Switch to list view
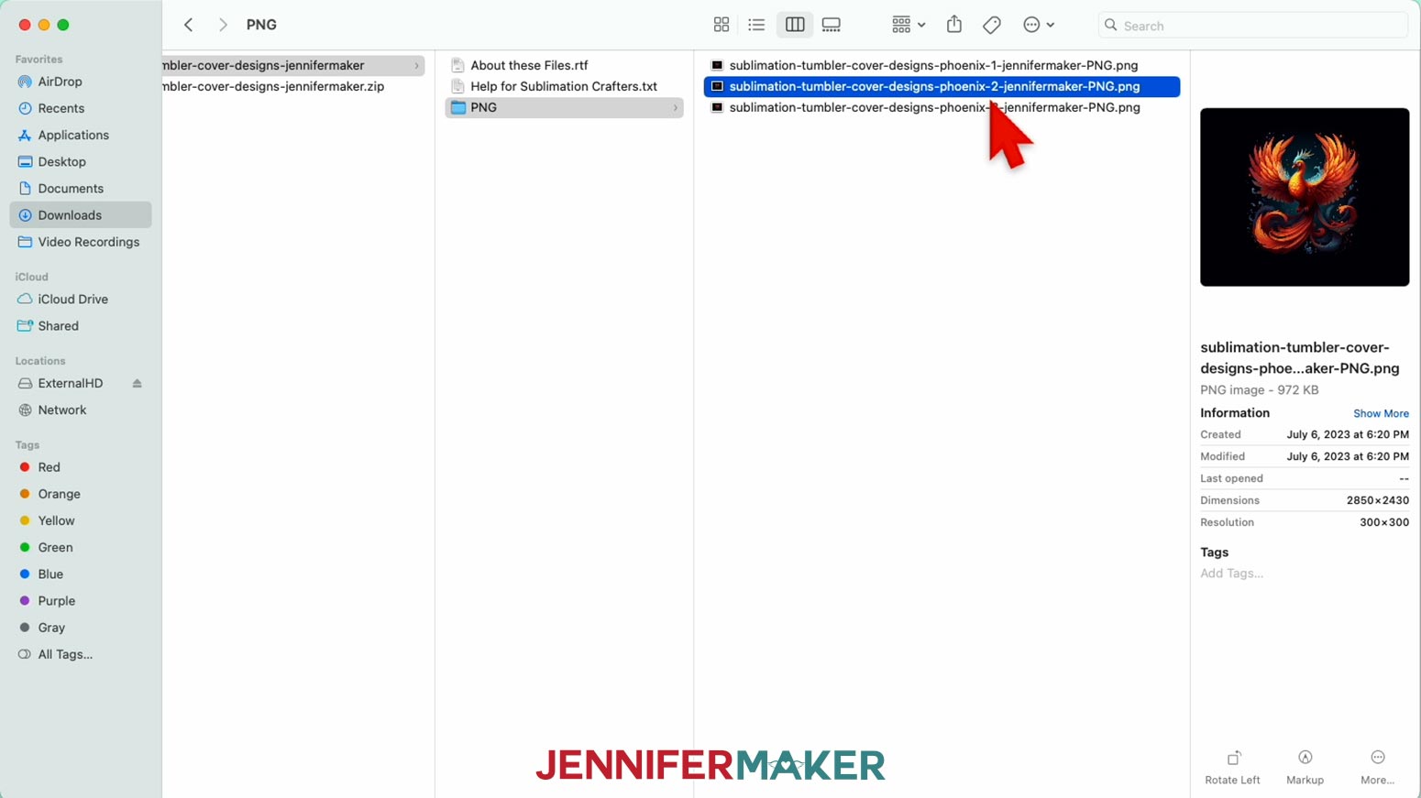 [x=756, y=25]
